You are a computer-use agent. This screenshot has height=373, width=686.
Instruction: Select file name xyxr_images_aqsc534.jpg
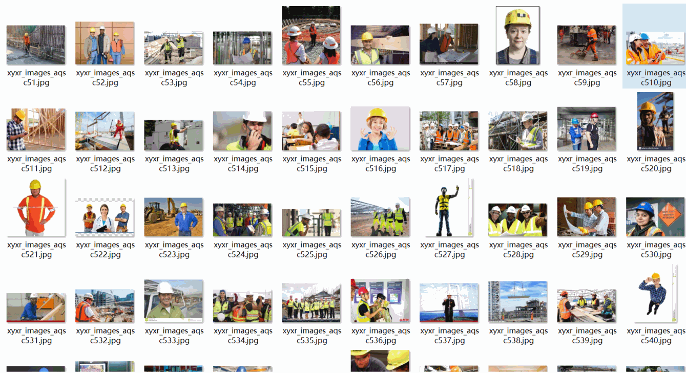[x=243, y=336]
